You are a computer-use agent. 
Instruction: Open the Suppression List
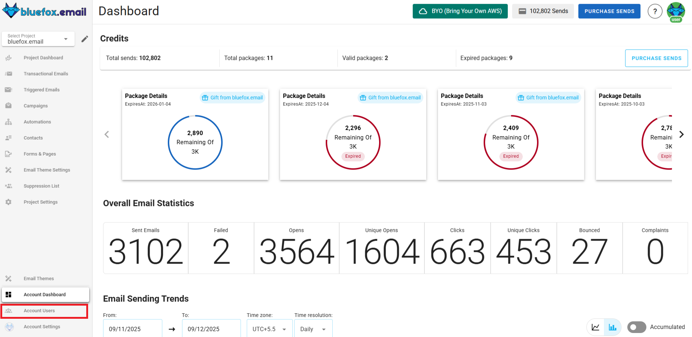(41, 186)
